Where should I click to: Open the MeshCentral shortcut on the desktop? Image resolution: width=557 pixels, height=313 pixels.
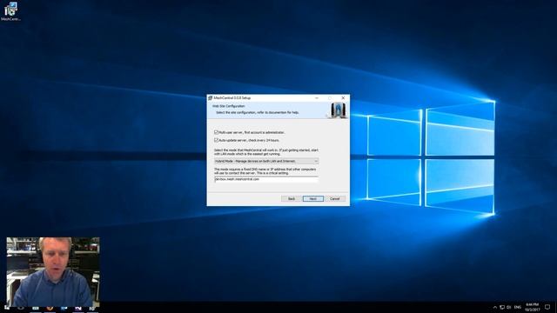10,10
